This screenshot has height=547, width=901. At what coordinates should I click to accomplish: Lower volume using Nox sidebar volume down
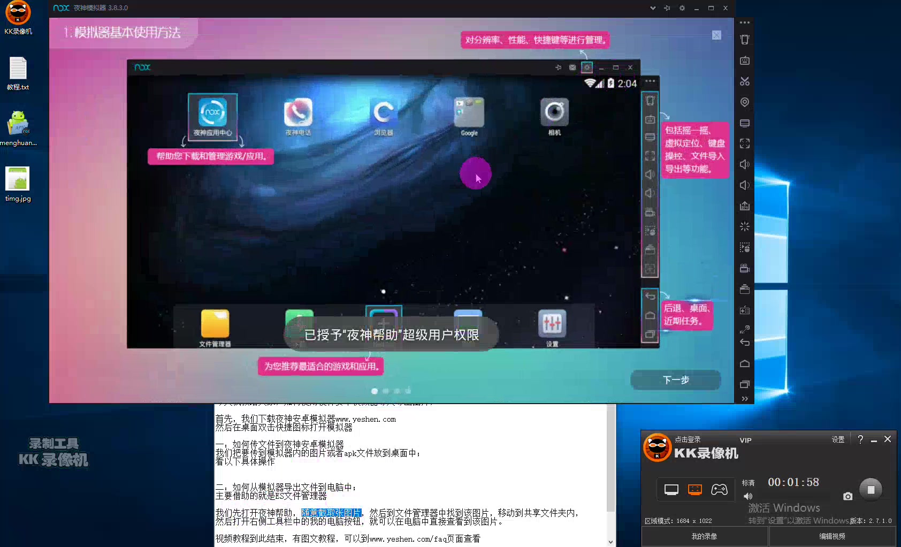[744, 185]
